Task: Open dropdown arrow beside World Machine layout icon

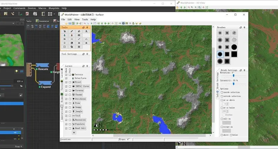Action: tap(54, 14)
